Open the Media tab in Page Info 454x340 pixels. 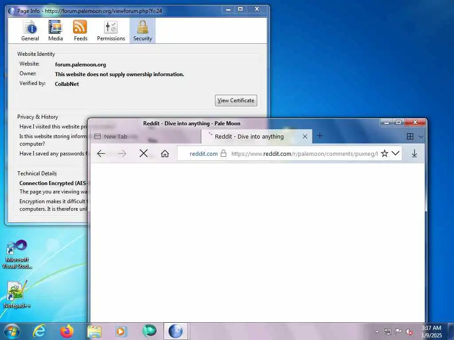(55, 31)
